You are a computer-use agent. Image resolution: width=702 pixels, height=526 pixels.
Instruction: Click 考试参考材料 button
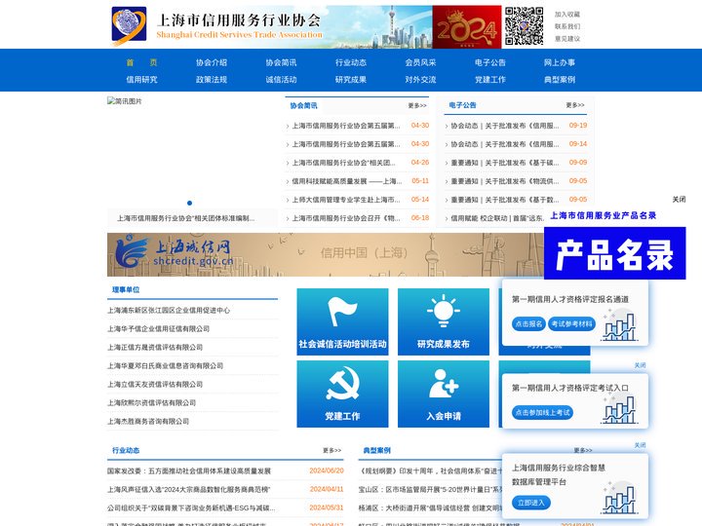pyautogui.click(x=571, y=323)
